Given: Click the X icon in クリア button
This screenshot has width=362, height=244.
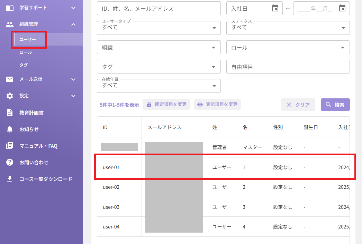Looking at the screenshot, I should pyautogui.click(x=289, y=105).
